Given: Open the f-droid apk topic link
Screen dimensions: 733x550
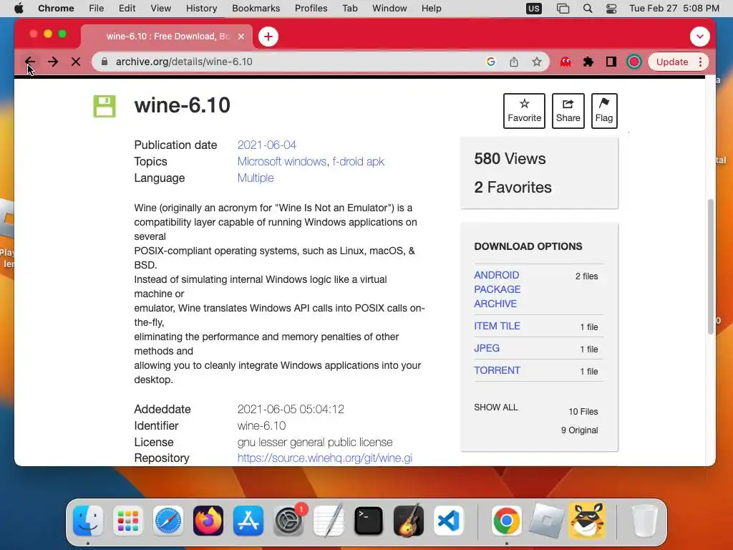Looking at the screenshot, I should pyautogui.click(x=359, y=161).
